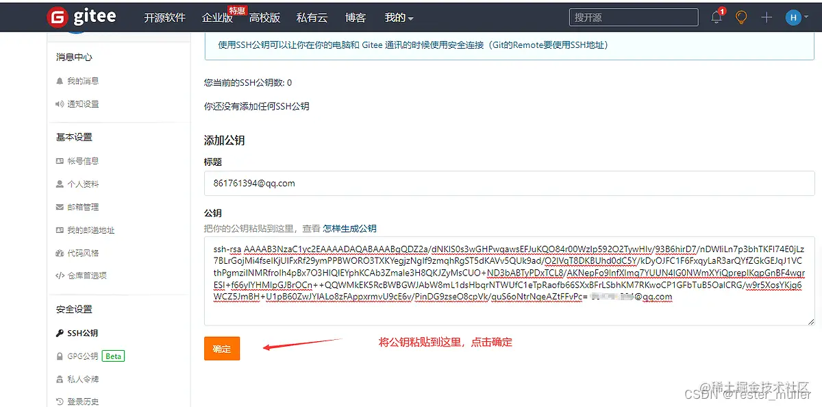Click the 搜索源 search field

click(633, 16)
